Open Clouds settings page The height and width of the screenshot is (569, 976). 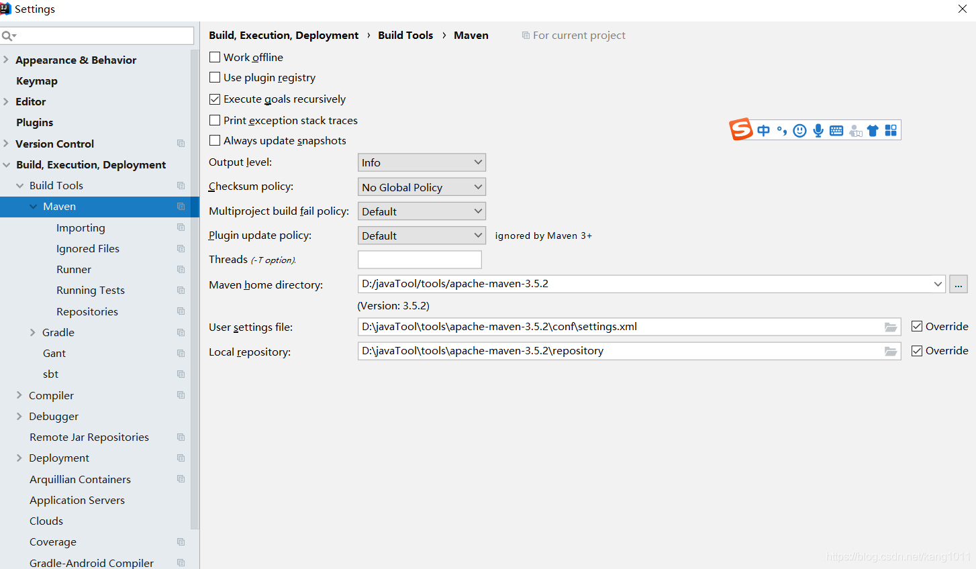pyautogui.click(x=46, y=521)
